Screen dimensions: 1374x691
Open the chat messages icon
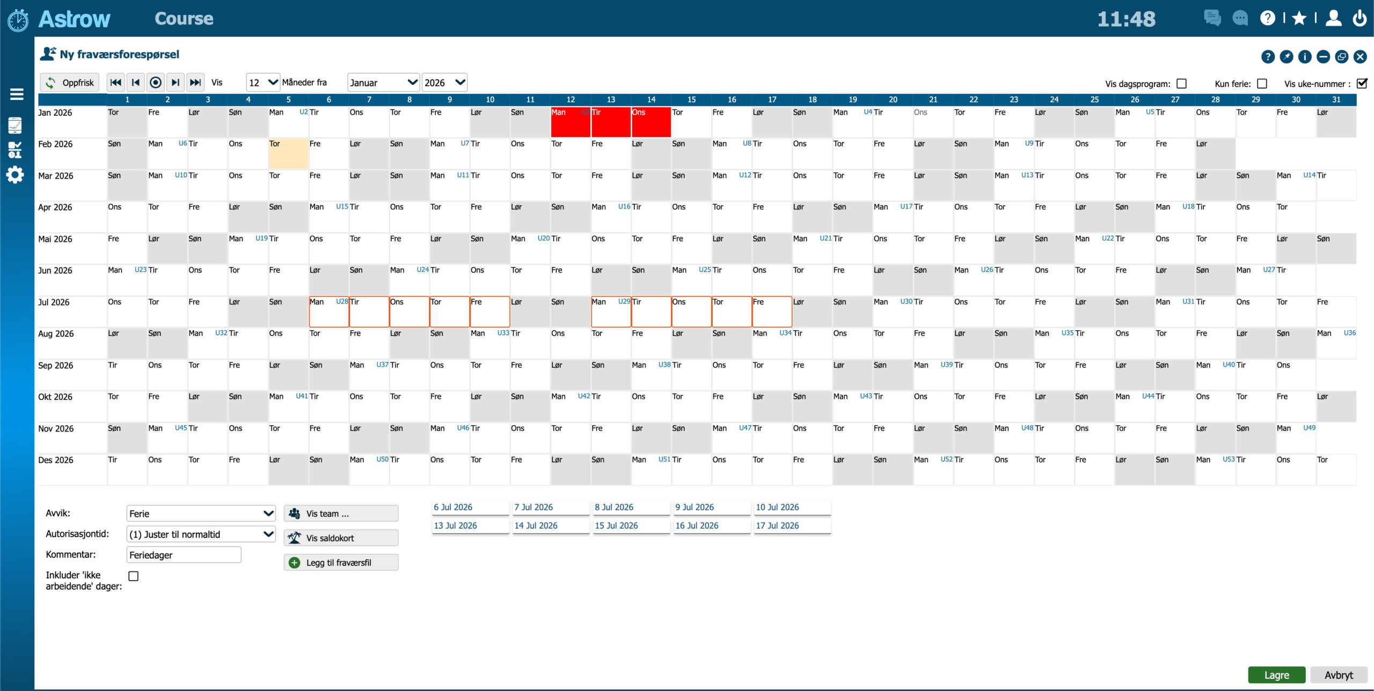click(x=1212, y=18)
